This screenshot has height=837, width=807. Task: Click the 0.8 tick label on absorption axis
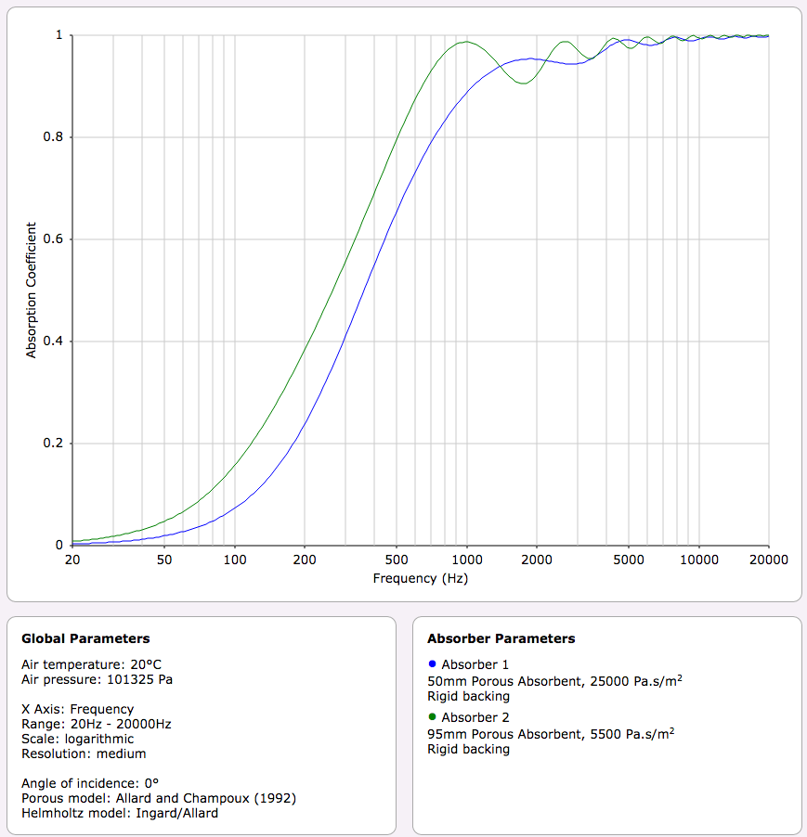tap(53, 137)
